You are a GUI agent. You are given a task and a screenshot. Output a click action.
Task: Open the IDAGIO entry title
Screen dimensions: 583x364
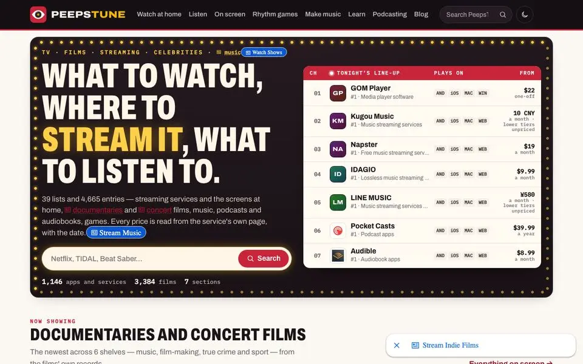click(x=363, y=169)
